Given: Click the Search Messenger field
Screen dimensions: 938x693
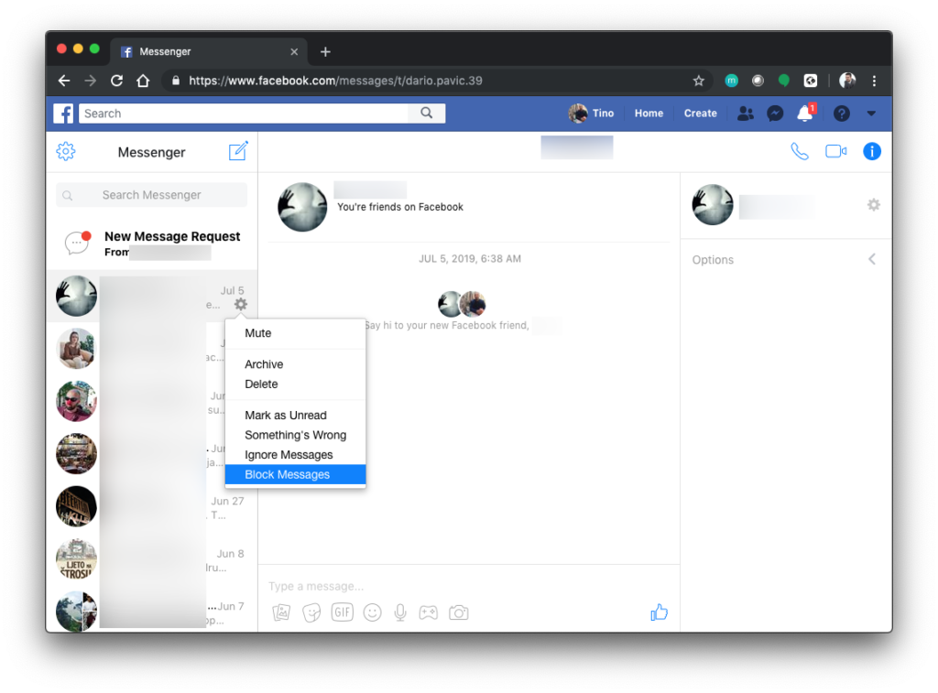Looking at the screenshot, I should click(152, 195).
